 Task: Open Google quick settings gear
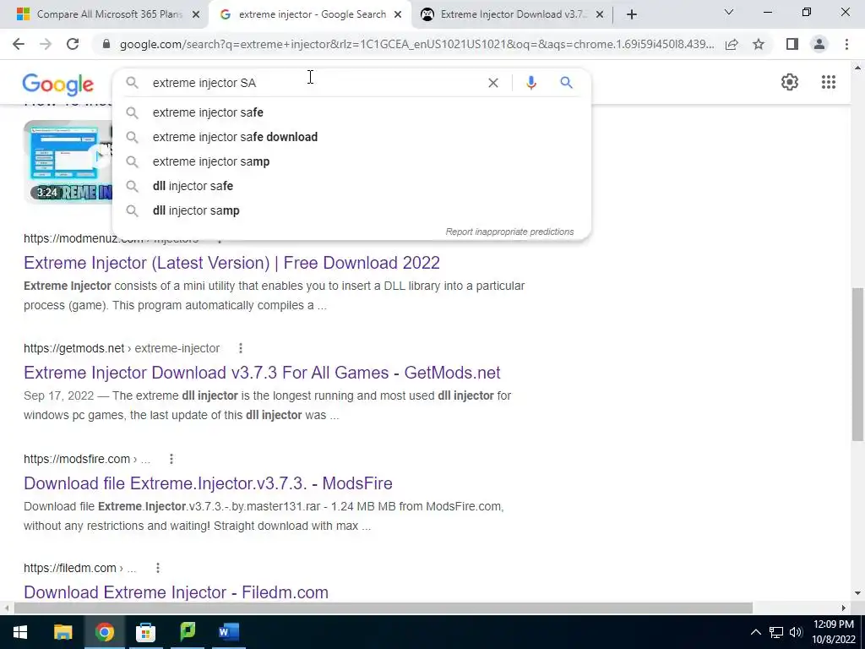coord(790,82)
